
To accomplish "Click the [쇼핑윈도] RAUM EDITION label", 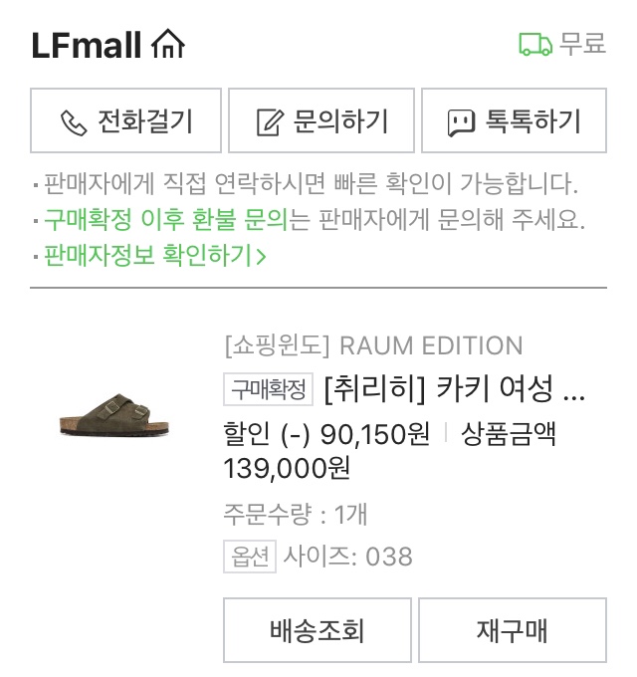I will [373, 346].
